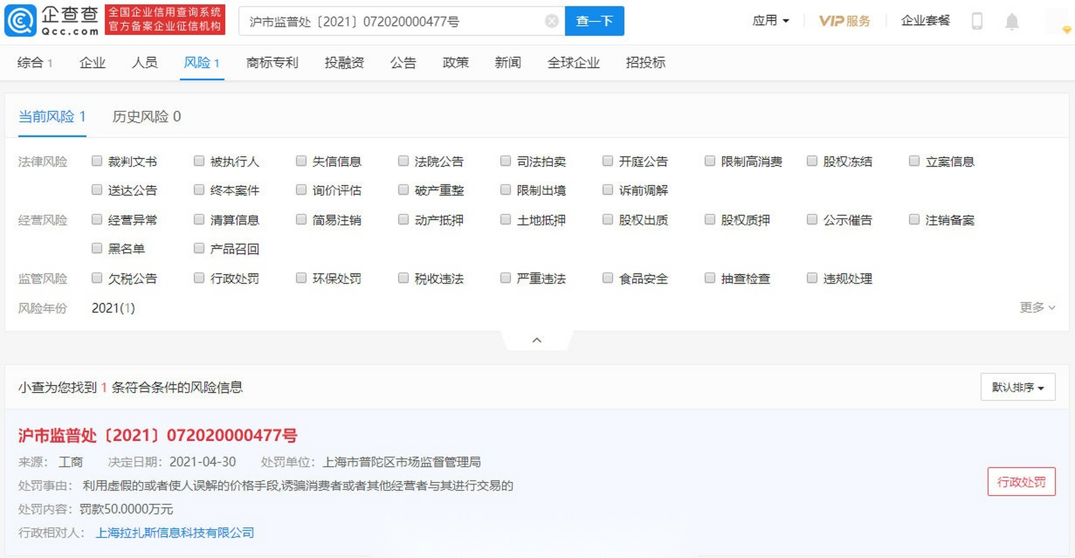Check the 破产重整 checkbox

(x=403, y=190)
